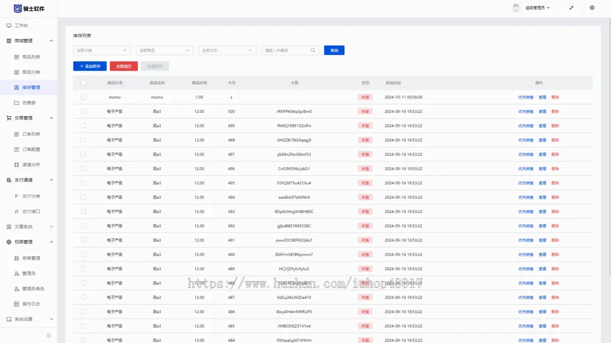Go to 优惠券 in the sidebar menu
The width and height of the screenshot is (611, 343).
coord(29,103)
